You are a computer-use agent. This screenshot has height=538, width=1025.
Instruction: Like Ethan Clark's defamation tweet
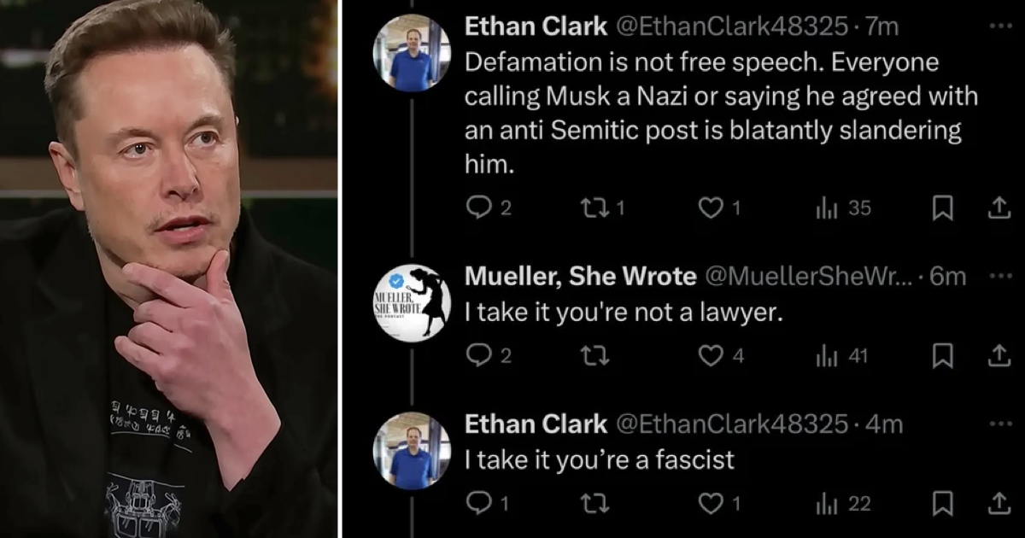712,207
